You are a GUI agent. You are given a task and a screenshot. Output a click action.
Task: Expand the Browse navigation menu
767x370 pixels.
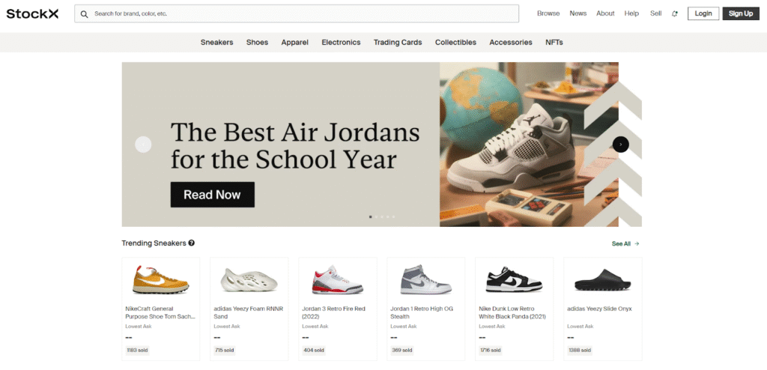click(x=548, y=13)
